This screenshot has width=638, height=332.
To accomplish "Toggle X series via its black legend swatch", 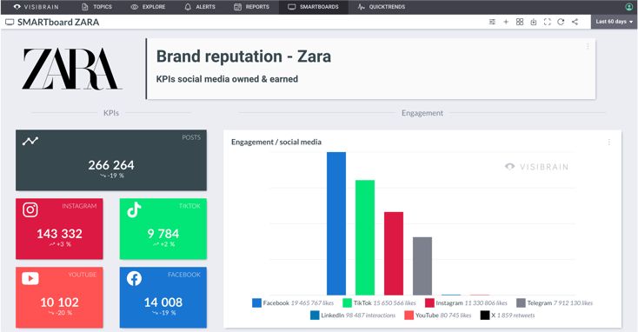I will tap(485, 315).
